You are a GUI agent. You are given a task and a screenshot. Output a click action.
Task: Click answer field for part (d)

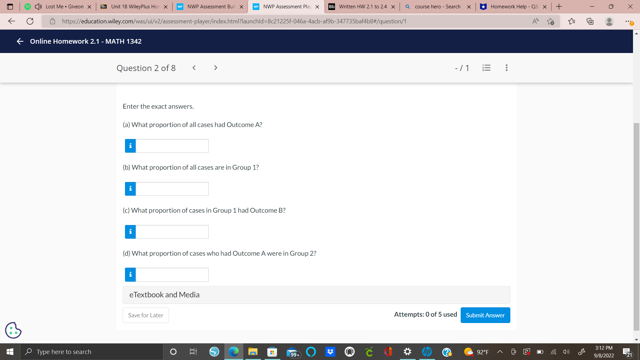(x=172, y=275)
